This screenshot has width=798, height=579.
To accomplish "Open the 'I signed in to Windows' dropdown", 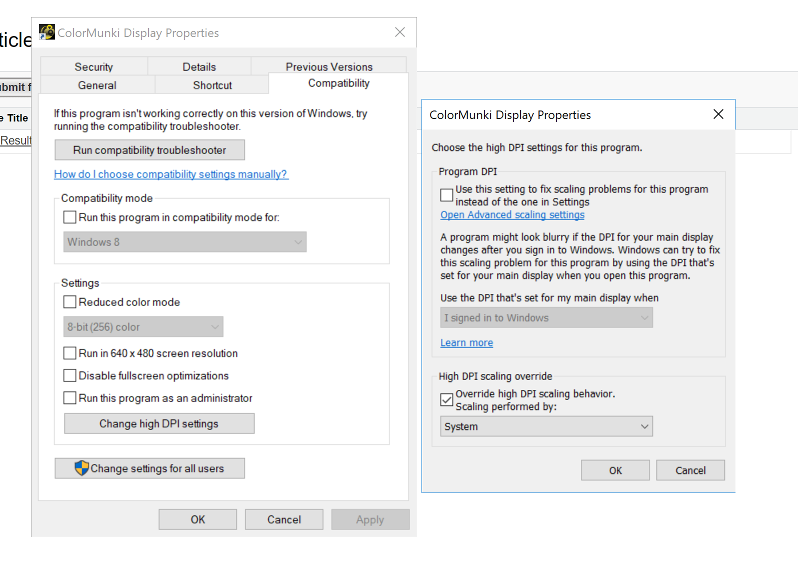I will click(644, 317).
